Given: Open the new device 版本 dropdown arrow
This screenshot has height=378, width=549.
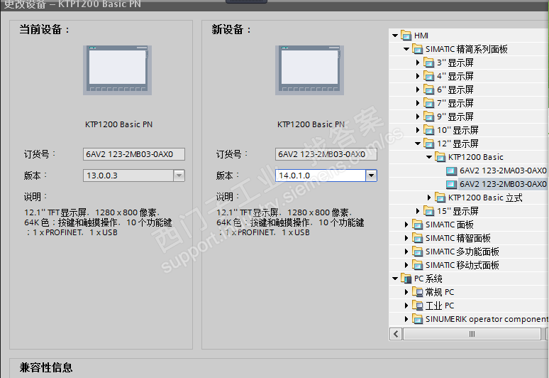Looking at the screenshot, I should click(371, 175).
